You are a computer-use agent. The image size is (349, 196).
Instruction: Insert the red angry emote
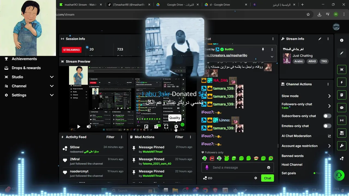click(x=212, y=158)
